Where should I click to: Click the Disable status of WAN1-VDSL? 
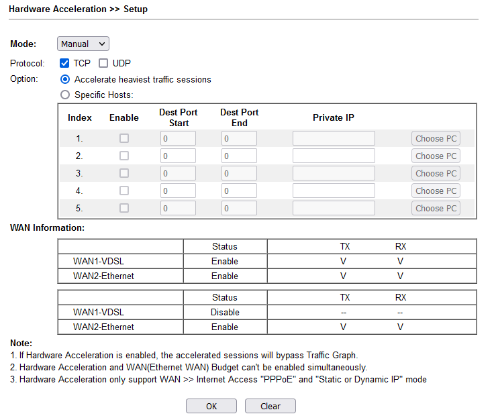pyautogui.click(x=225, y=312)
